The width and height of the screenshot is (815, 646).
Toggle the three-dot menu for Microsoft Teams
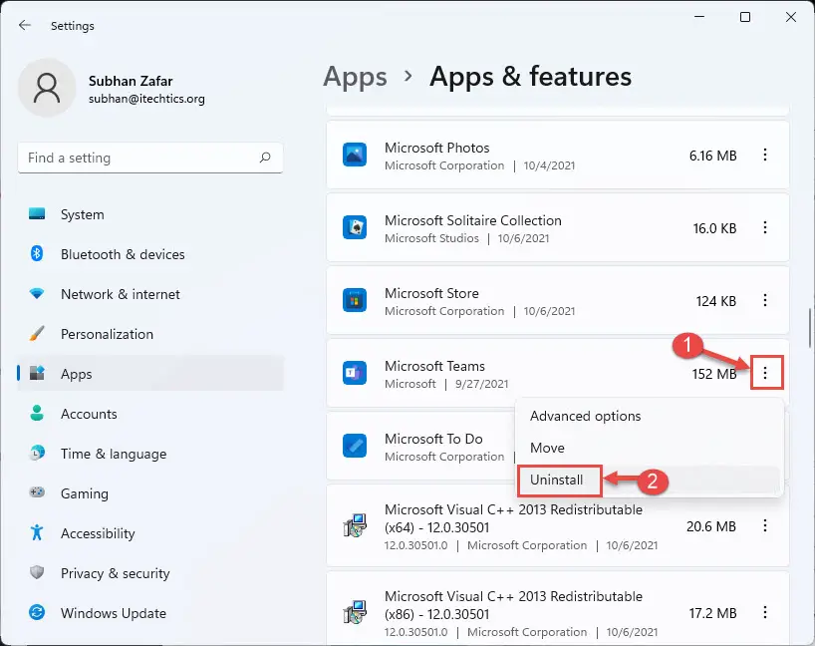[x=764, y=373]
